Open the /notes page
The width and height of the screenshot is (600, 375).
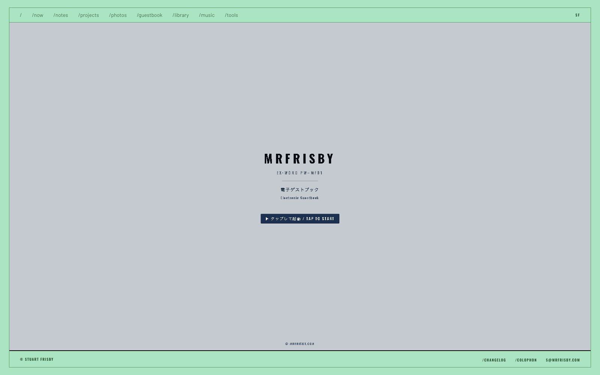click(61, 15)
